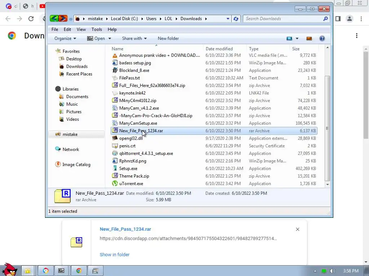
Task: Open the Angry Birds start button
Action: (9, 270)
